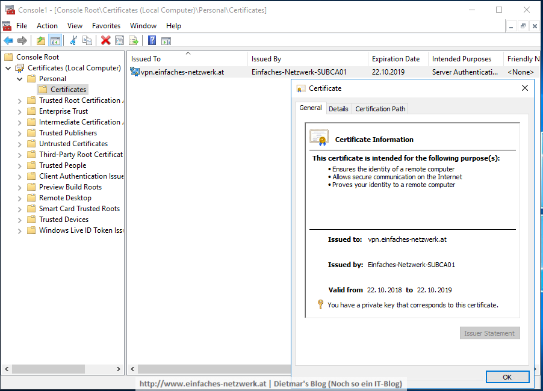Click the blue Help question mark icon
The height and width of the screenshot is (391, 543).
tap(152, 41)
